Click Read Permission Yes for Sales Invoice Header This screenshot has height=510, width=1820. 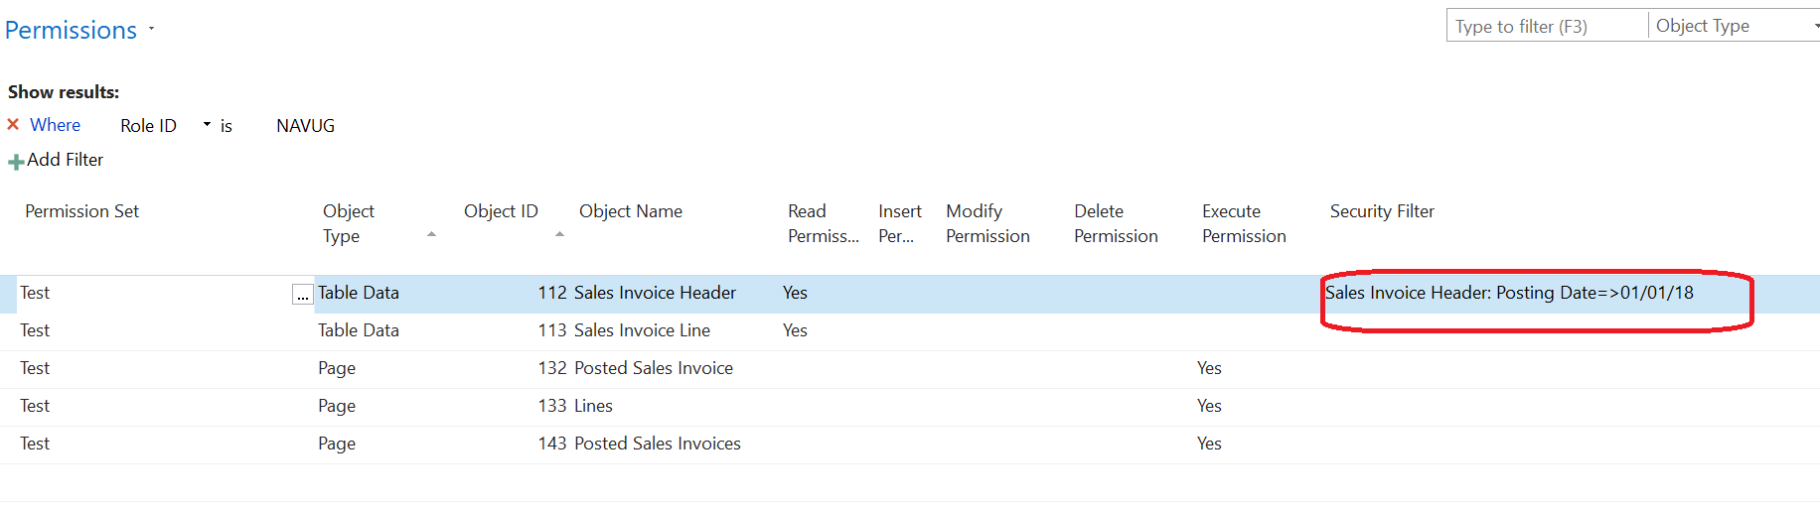795,293
